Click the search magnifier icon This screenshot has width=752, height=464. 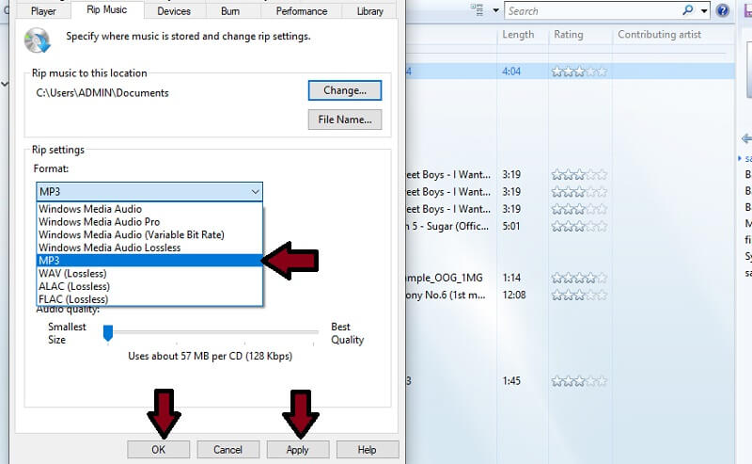pyautogui.click(x=688, y=10)
